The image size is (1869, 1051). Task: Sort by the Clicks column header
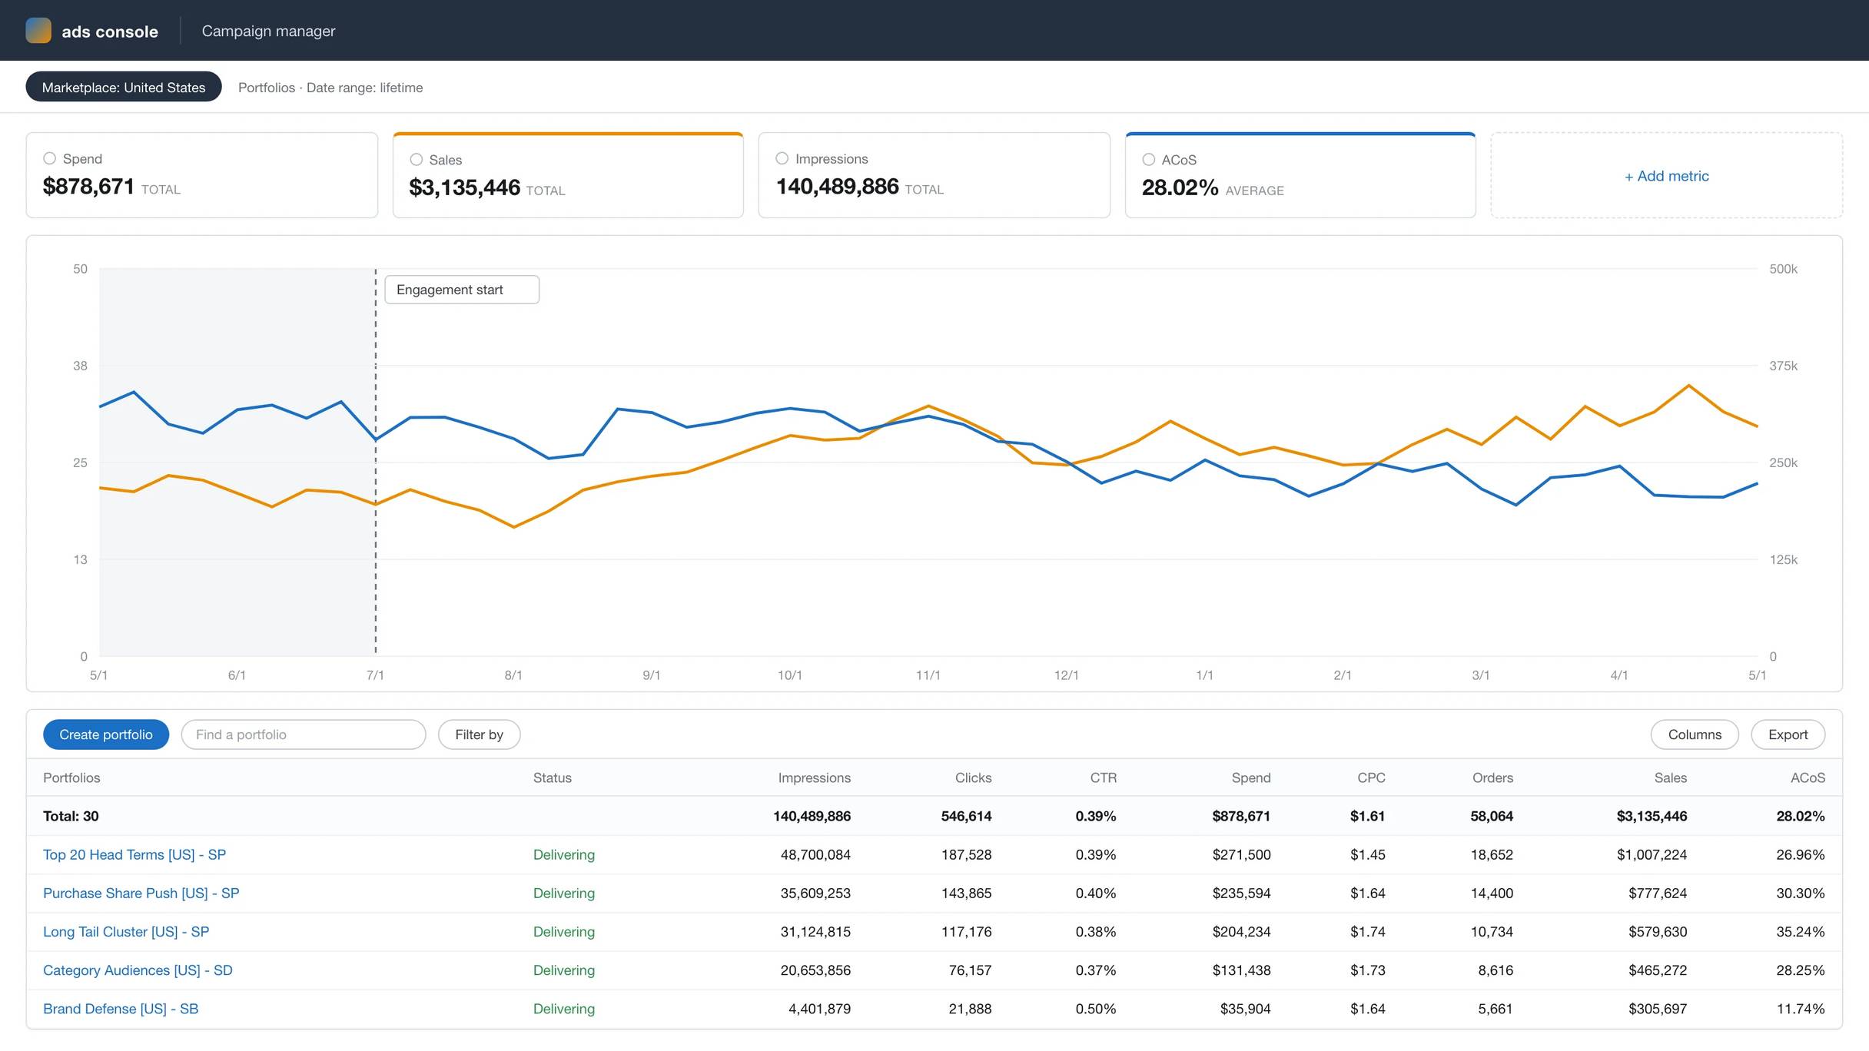973,777
